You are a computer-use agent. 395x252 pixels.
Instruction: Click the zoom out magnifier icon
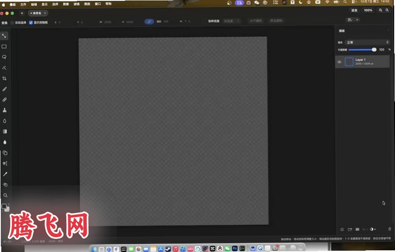coord(387,10)
